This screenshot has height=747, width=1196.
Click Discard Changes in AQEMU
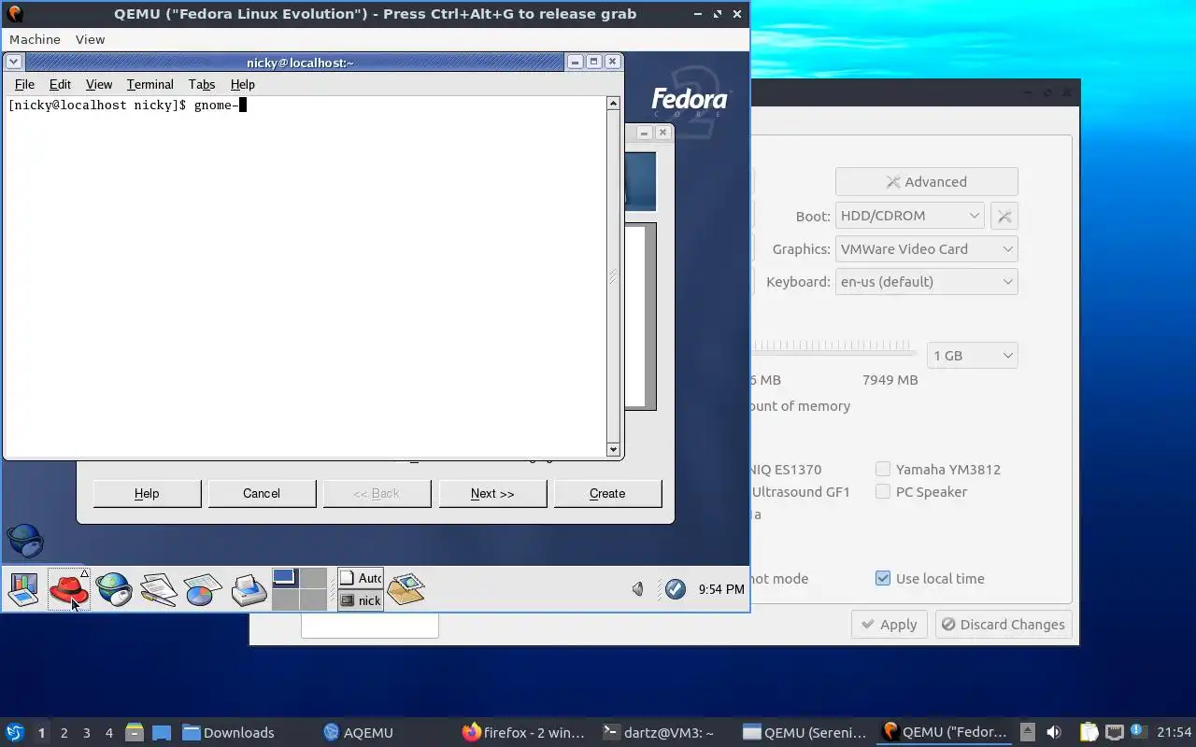click(1004, 624)
